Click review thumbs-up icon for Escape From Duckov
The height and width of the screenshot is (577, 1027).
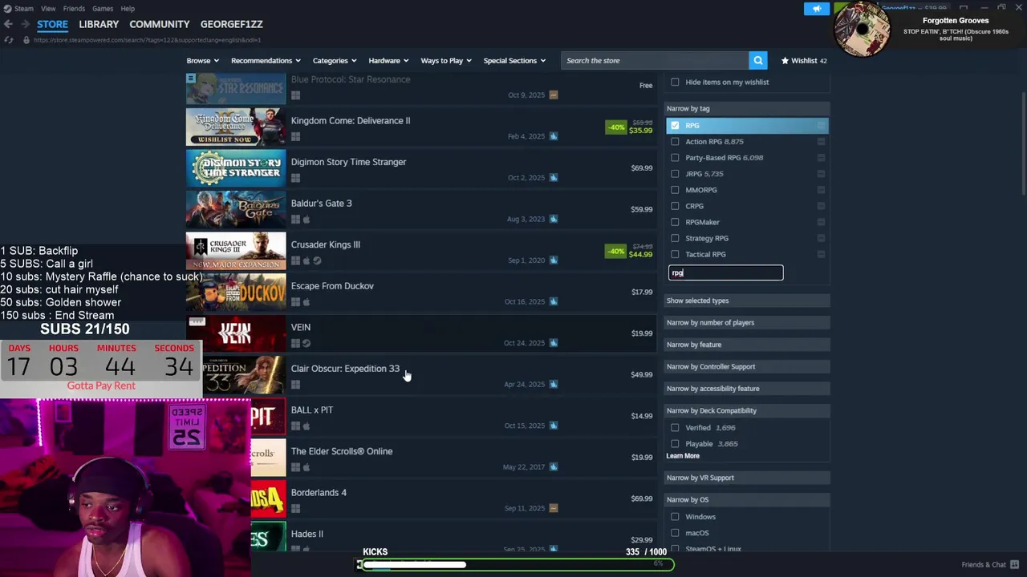click(553, 301)
